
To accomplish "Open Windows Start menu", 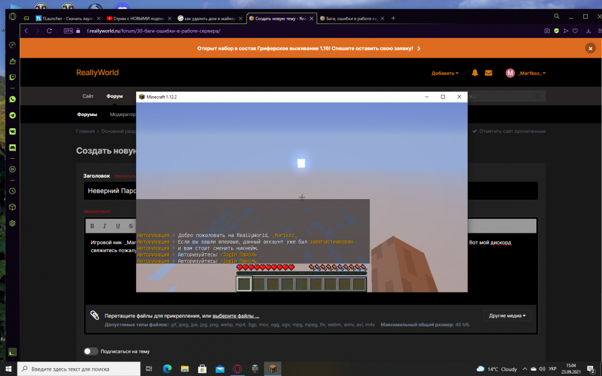I will pos(8,369).
